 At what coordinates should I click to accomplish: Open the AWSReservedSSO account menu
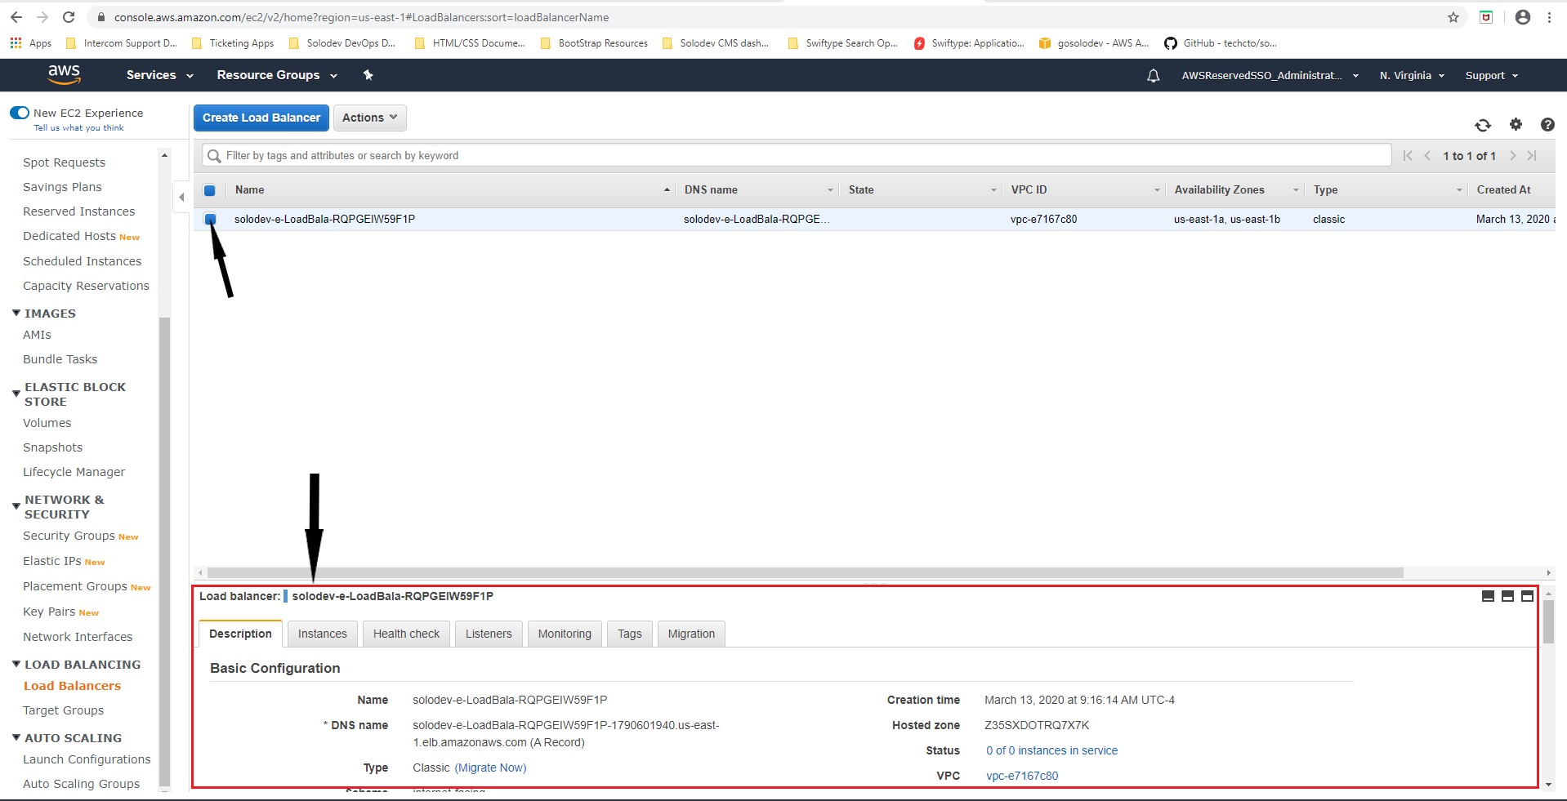[x=1270, y=76]
